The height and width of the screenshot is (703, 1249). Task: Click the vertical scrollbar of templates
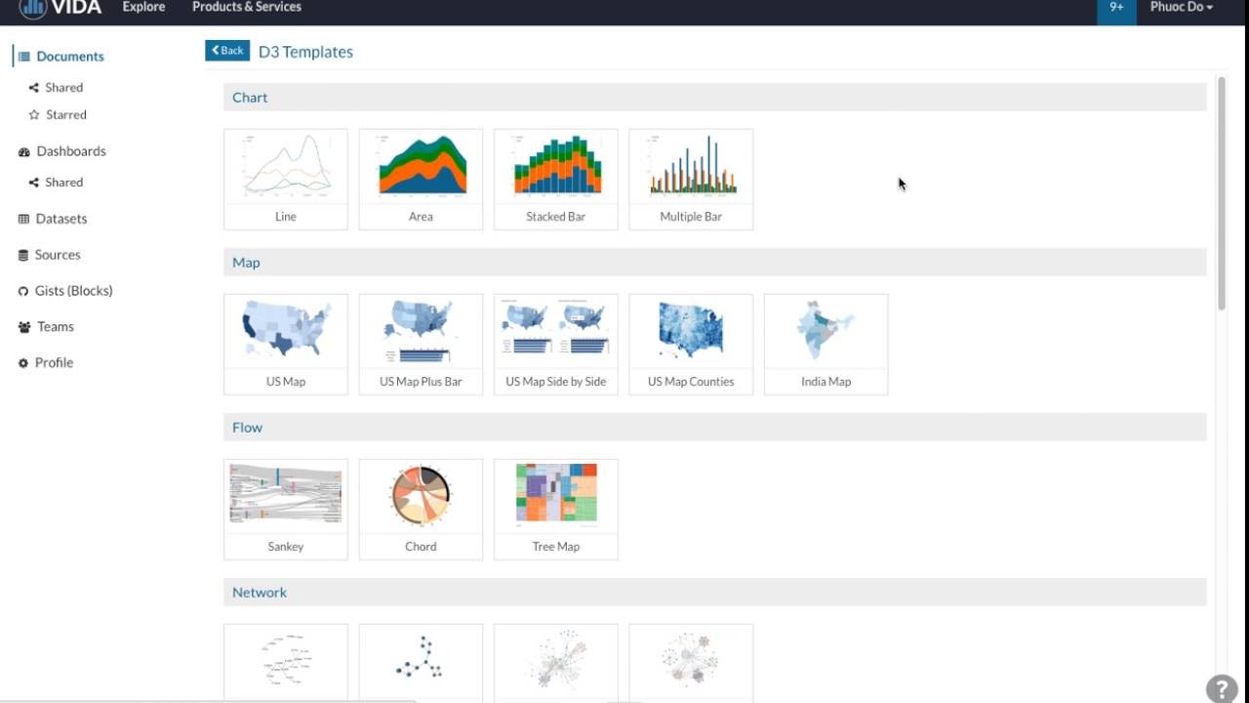(x=1221, y=195)
